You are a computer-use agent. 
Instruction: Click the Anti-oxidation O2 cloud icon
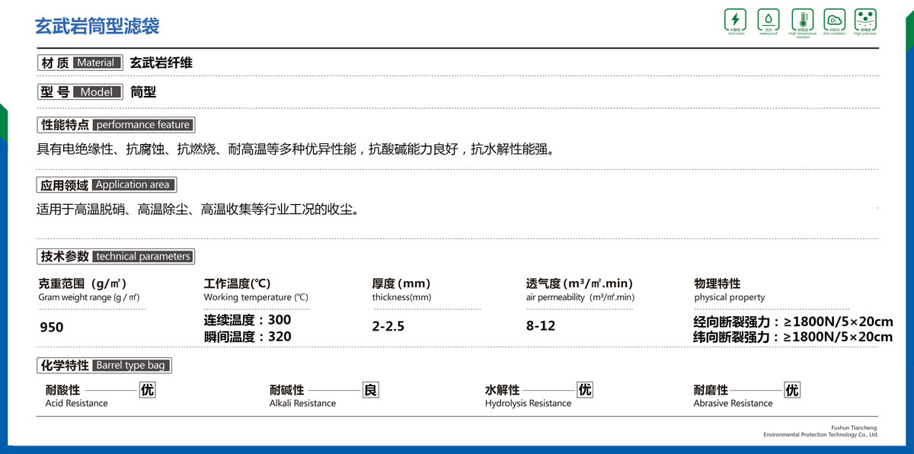pyautogui.click(x=834, y=20)
